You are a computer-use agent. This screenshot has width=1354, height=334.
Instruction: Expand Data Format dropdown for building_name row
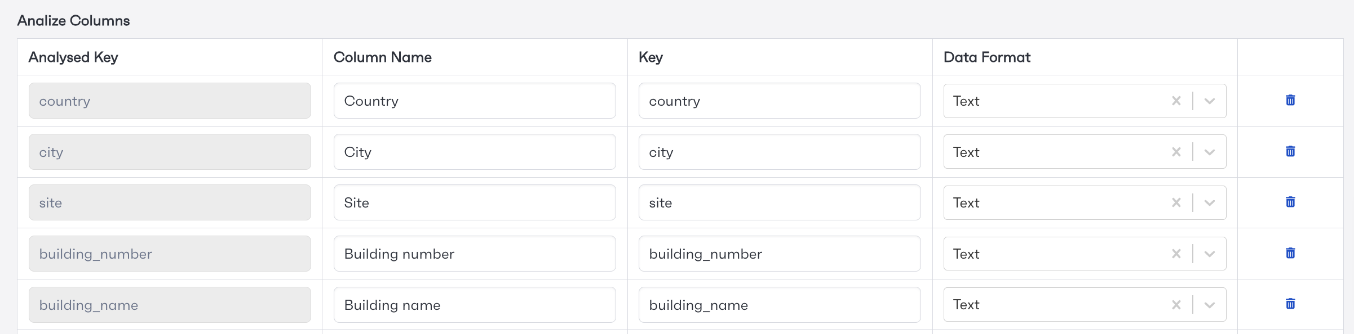point(1209,305)
